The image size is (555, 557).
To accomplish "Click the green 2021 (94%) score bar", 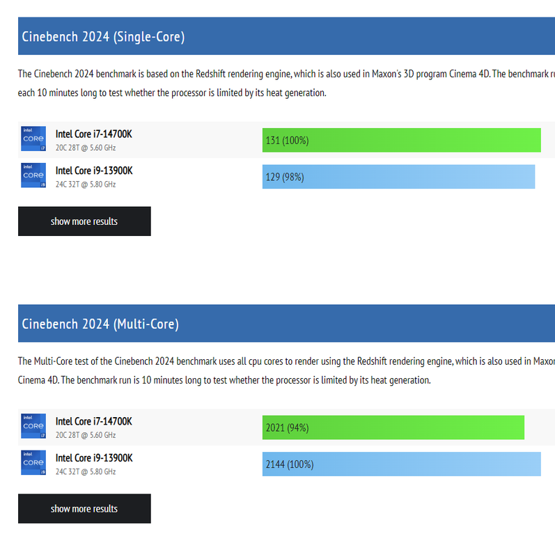I will click(393, 427).
